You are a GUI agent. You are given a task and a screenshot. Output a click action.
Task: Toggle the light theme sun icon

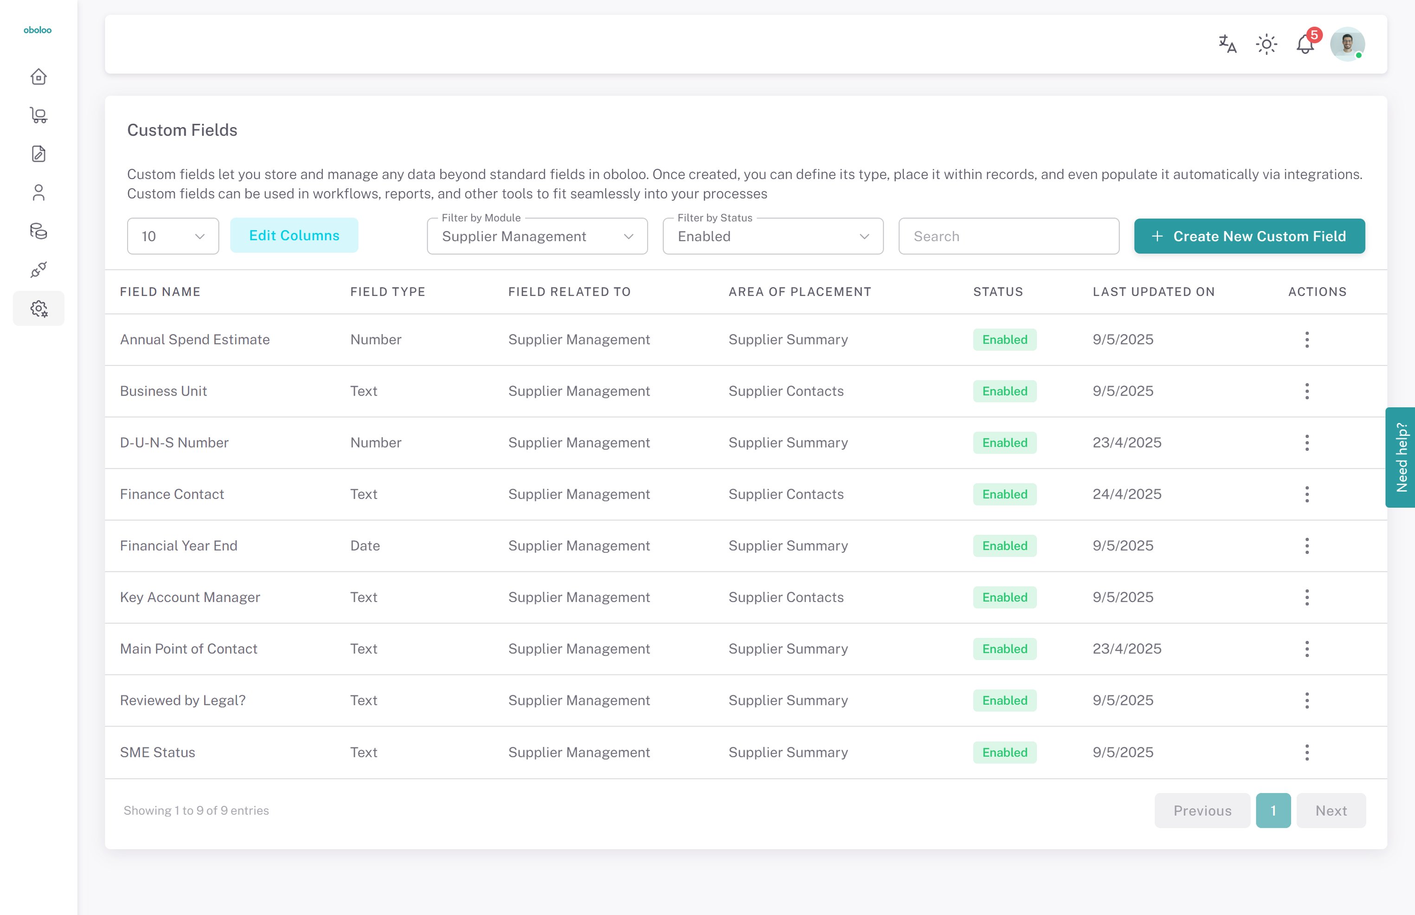click(x=1267, y=44)
